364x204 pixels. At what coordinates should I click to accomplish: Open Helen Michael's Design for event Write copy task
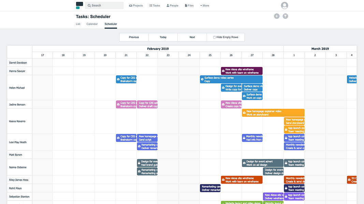click(x=231, y=88)
